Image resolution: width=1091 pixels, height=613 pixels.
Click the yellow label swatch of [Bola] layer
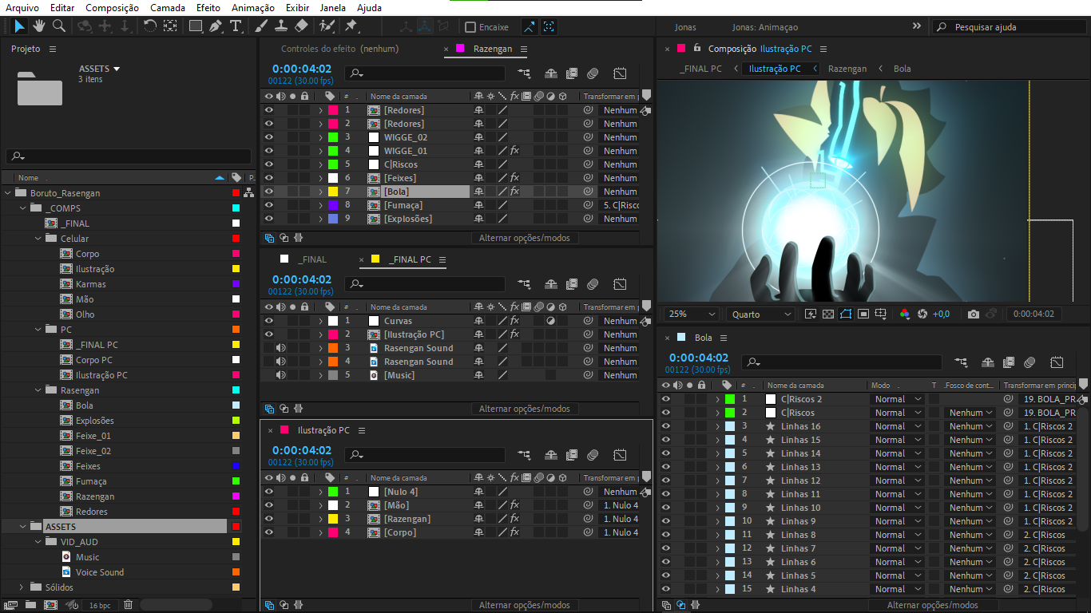[x=333, y=192]
